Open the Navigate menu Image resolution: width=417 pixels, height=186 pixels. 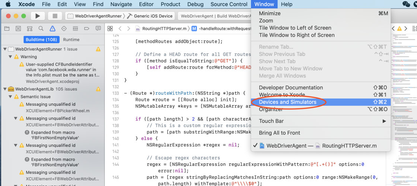121,4
